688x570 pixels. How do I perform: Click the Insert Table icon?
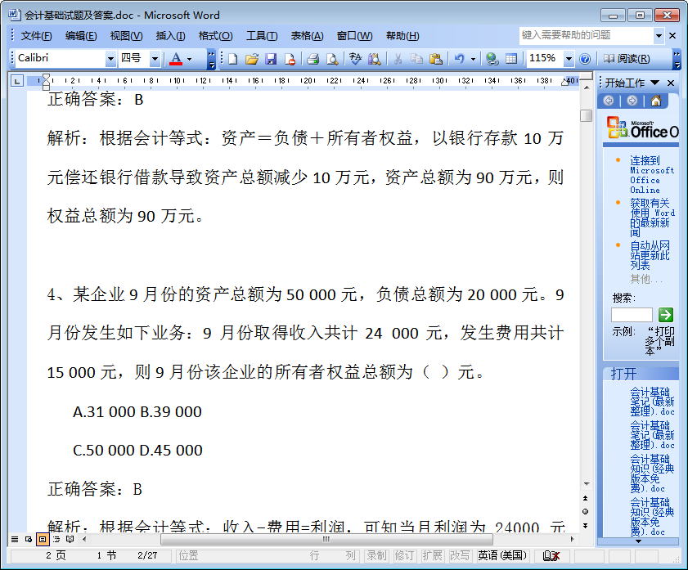point(511,59)
